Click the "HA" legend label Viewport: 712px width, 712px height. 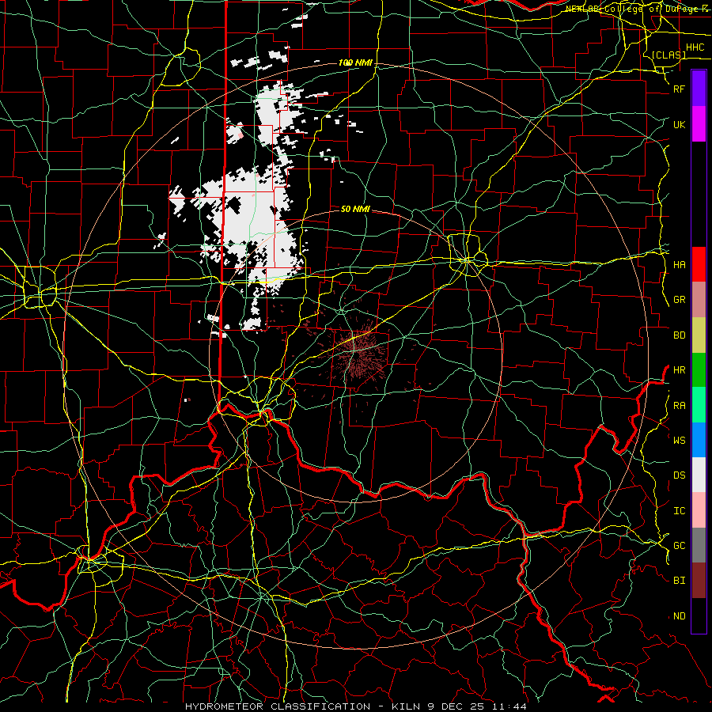coord(680,265)
